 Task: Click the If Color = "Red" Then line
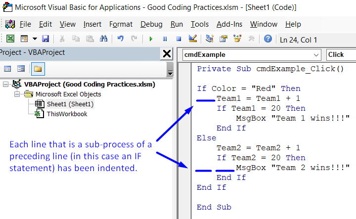(x=249, y=88)
